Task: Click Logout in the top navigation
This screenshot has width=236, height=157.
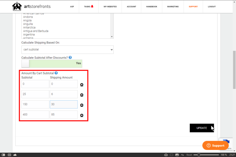Action: (x=212, y=7)
